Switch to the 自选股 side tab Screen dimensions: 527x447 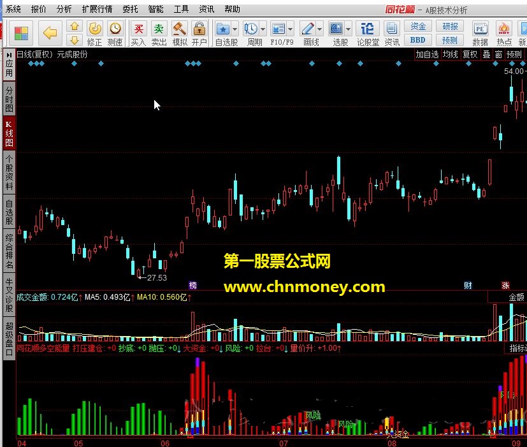9,212
